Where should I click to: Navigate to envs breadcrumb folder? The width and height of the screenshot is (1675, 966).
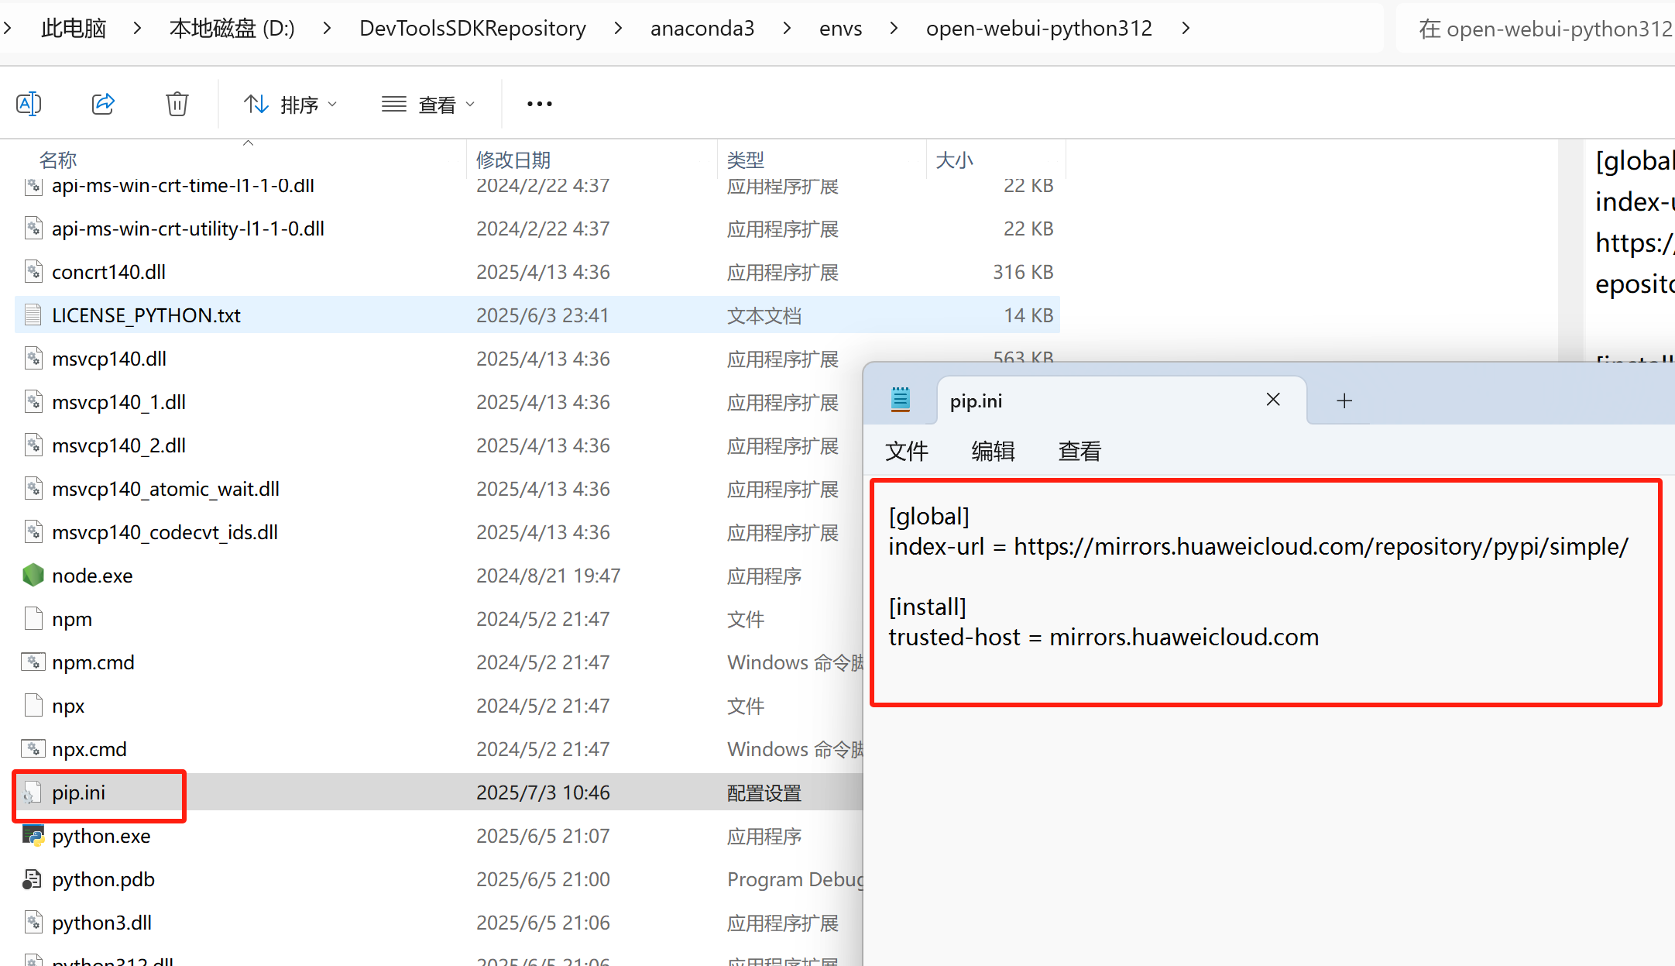click(840, 28)
